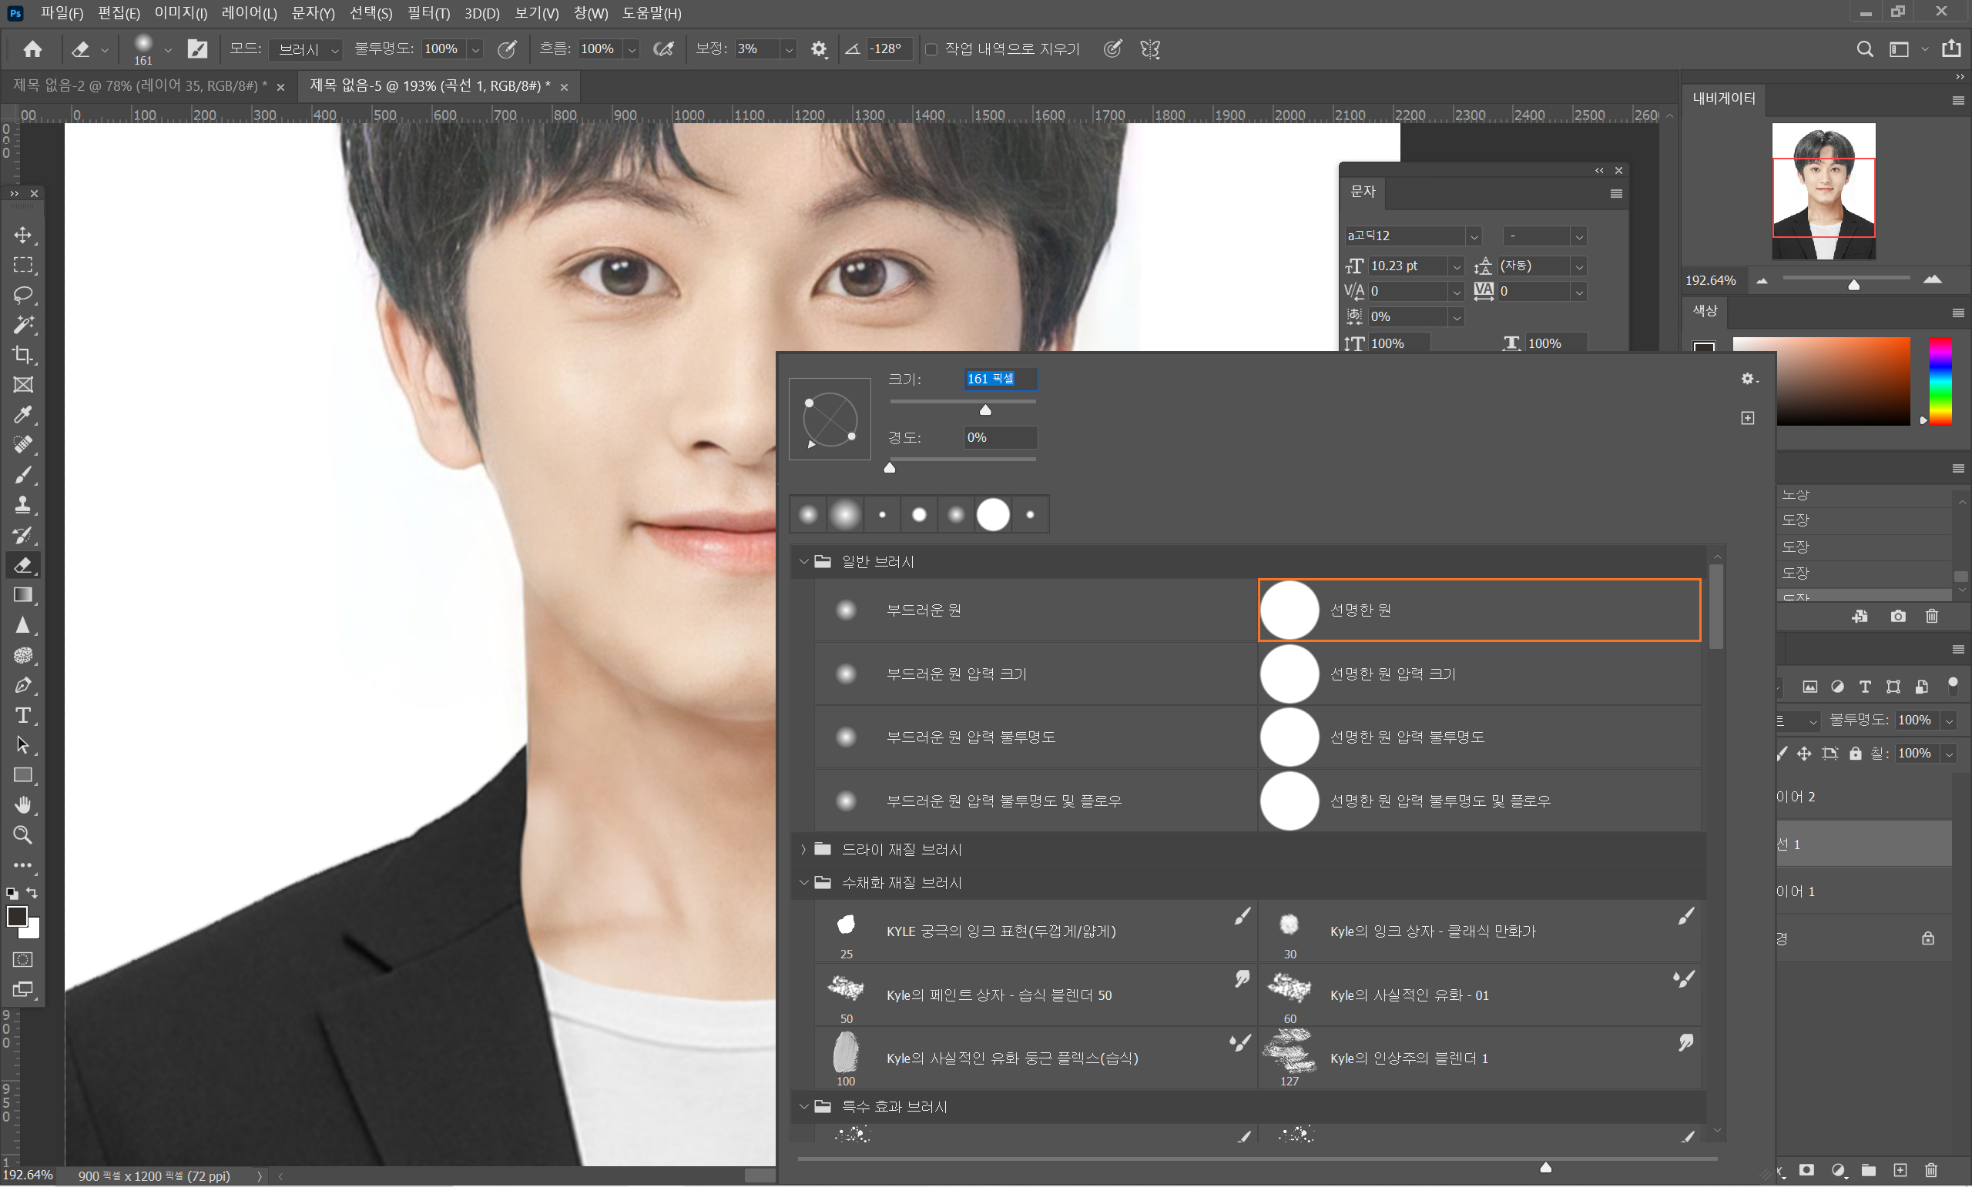Select the Clone Stamp tool
1972x1187 pixels.
tap(23, 506)
